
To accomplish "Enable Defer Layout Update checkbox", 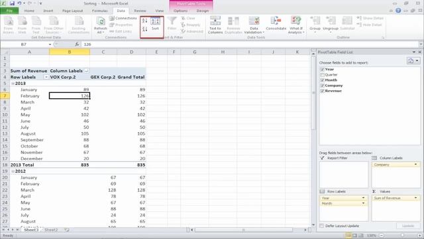I will 321,226.
